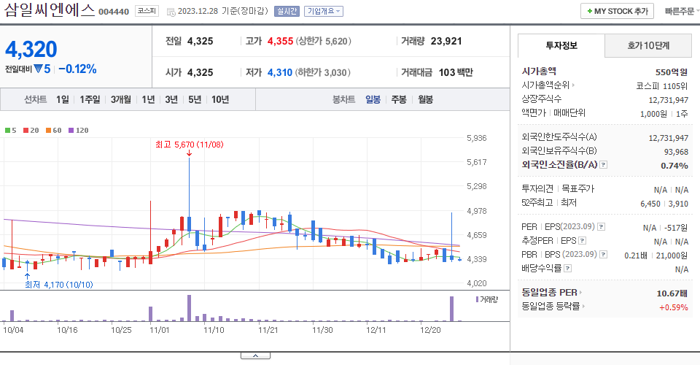Click the red 20-day moving average legend
700x365 pixels.
tap(31, 131)
